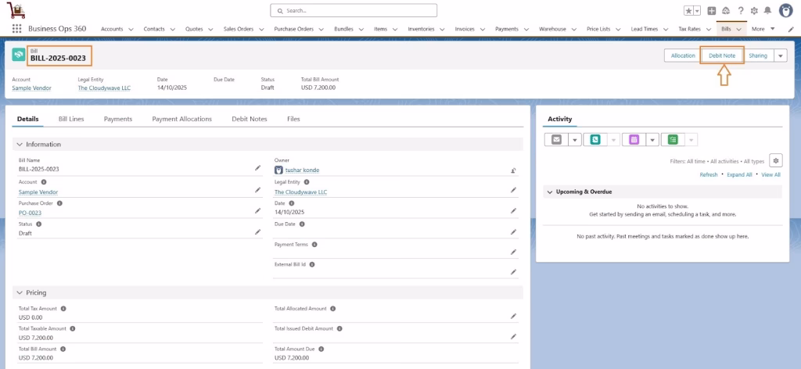Open the activity filter settings gear

775,160
